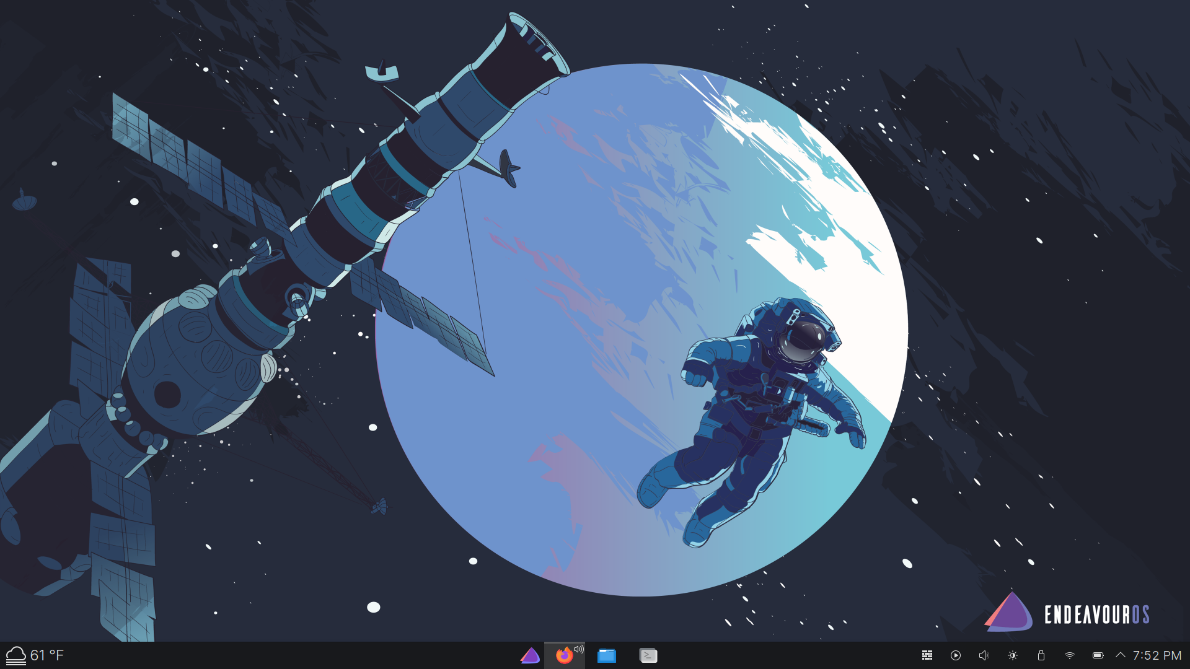
Task: Open the EndeavourOS application launcher
Action: pos(530,655)
